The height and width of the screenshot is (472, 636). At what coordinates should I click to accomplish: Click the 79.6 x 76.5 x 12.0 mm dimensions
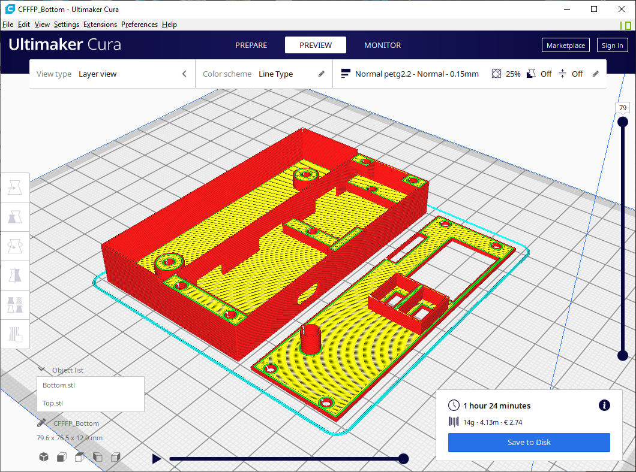(x=70, y=438)
